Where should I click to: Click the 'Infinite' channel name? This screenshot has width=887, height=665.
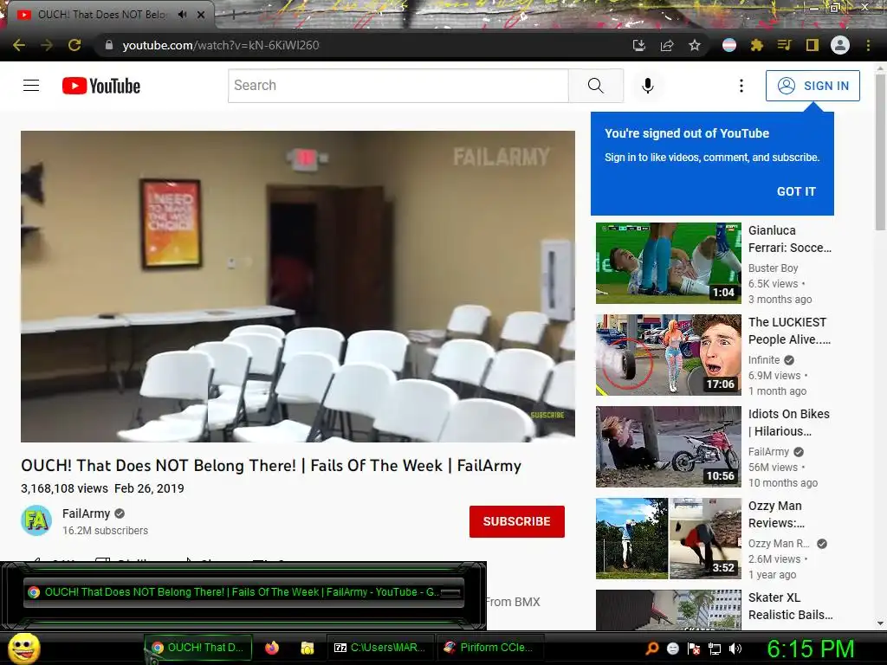click(x=764, y=360)
